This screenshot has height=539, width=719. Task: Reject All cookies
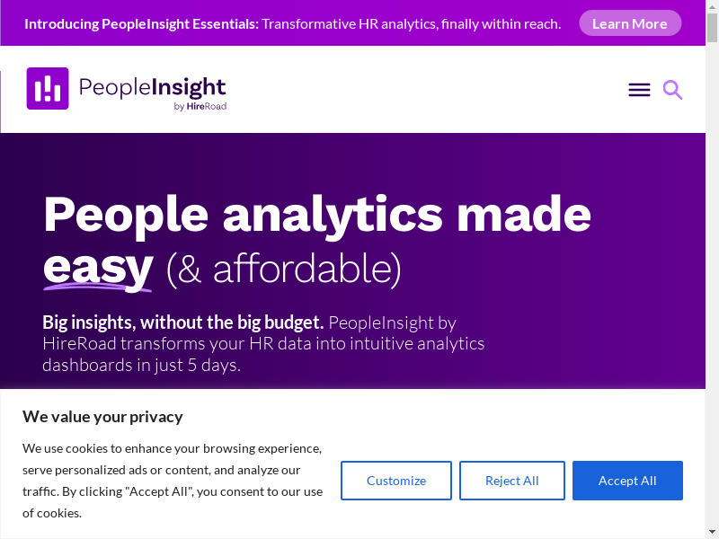point(512,481)
